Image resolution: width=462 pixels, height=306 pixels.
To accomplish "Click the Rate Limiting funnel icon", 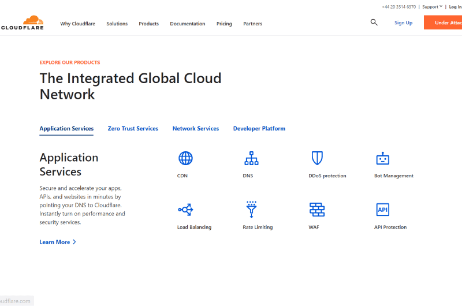I will click(251, 210).
